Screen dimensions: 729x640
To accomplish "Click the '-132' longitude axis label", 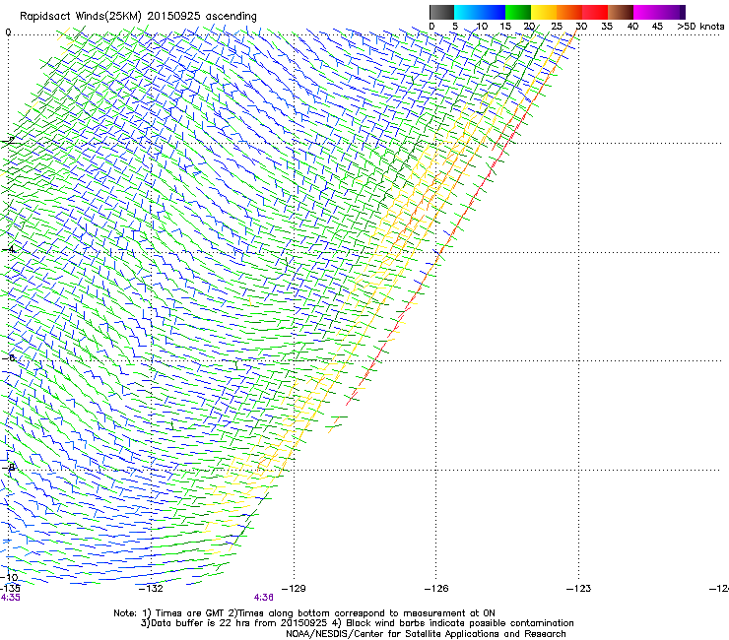I will (x=151, y=589).
